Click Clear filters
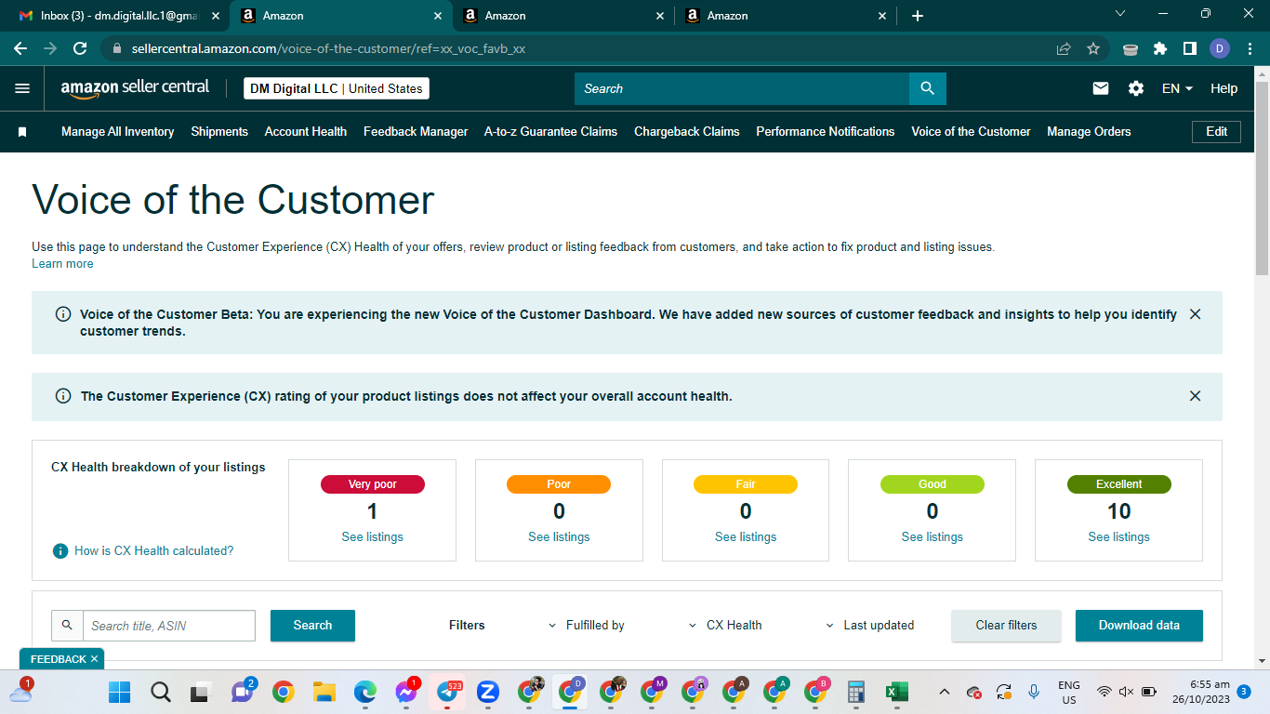 pos(1006,626)
